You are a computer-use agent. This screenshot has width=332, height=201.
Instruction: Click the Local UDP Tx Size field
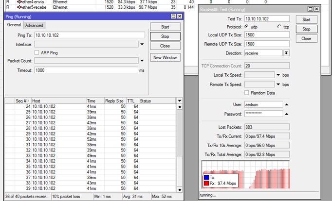[x=267, y=35]
